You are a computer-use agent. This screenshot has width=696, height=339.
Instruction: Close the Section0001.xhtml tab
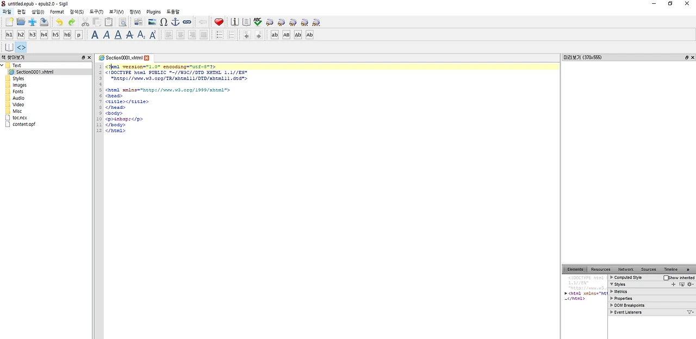click(146, 58)
